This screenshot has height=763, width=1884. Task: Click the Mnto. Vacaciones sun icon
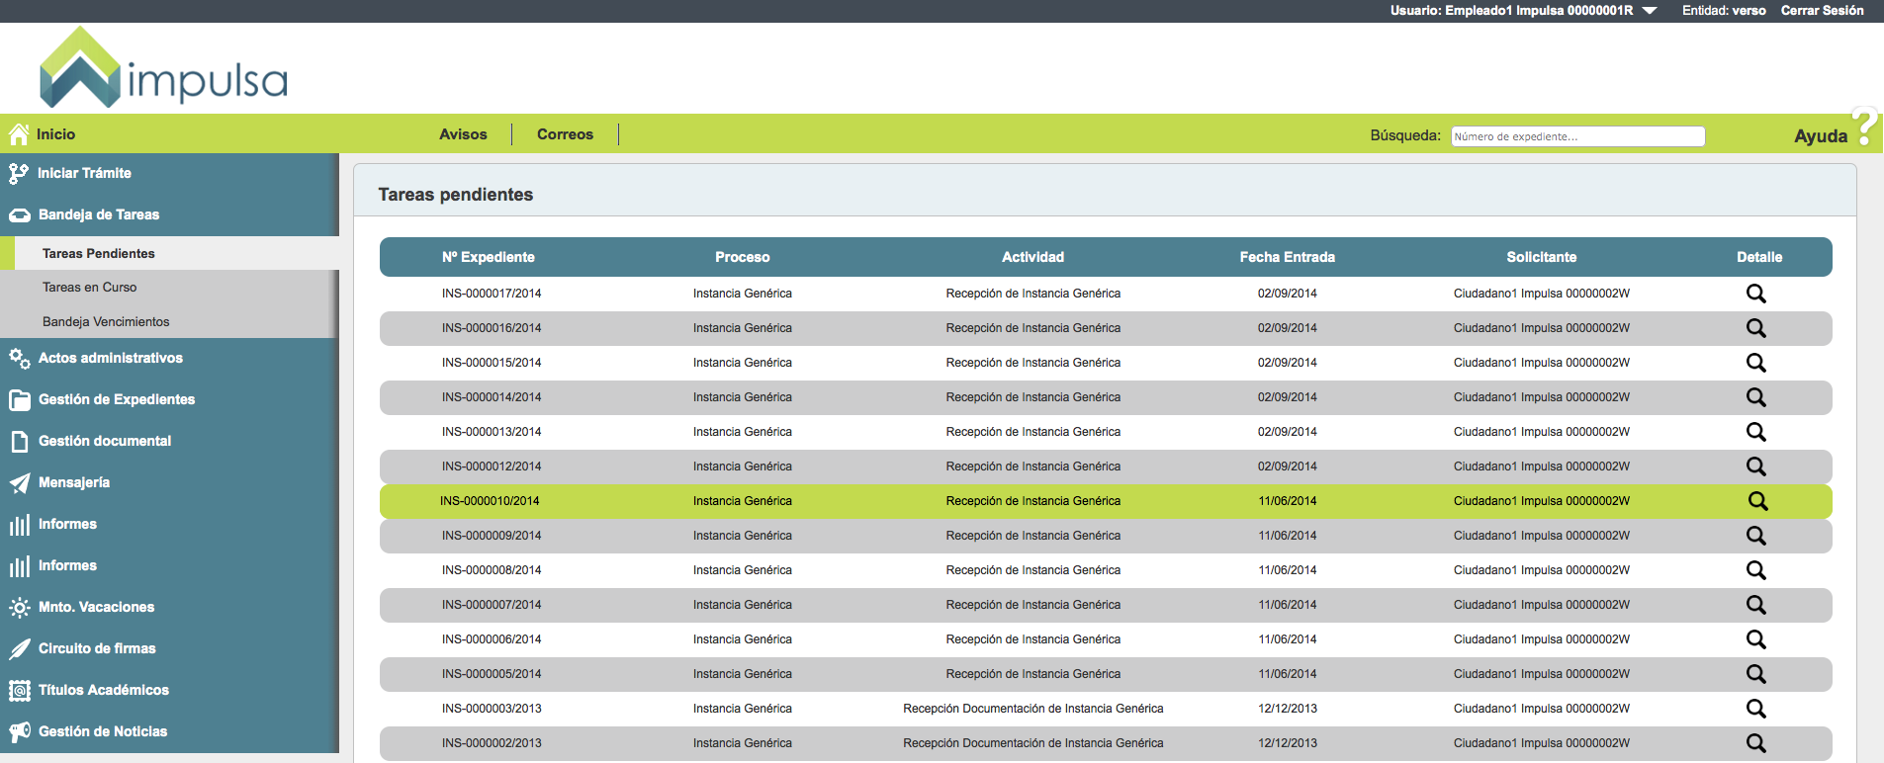click(19, 608)
